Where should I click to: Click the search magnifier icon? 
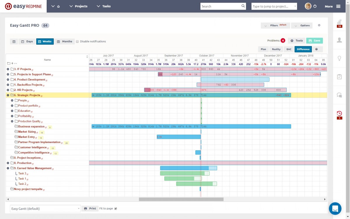point(243,6)
